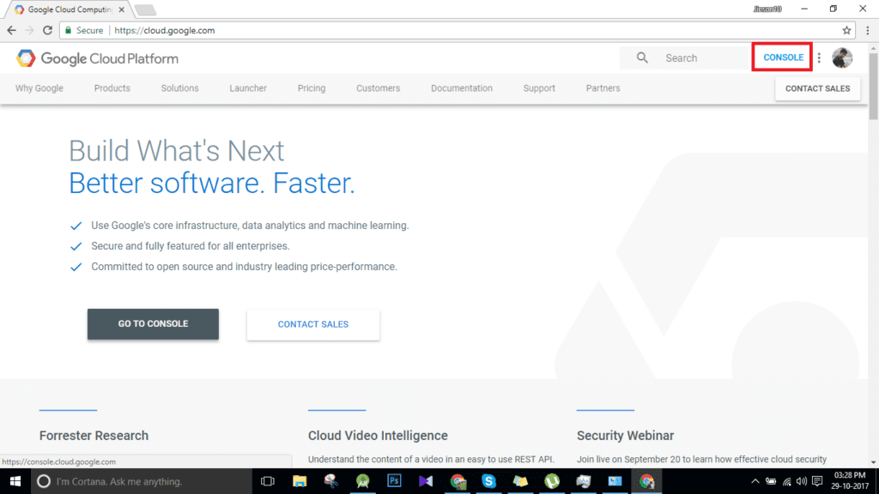
Task: Open the Launcher nav item
Action: pyautogui.click(x=248, y=88)
